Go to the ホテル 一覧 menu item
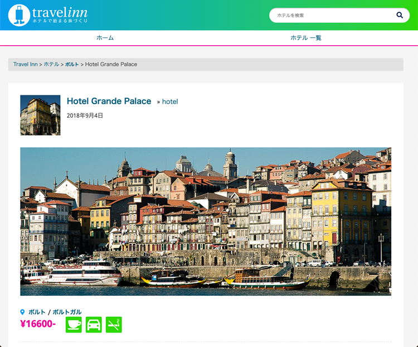Screen dimensions: 418x347 [305, 38]
